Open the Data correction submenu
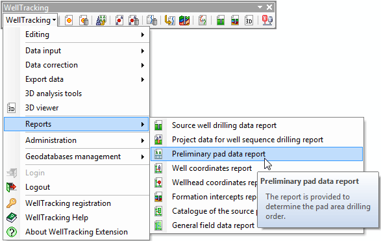Viewport: 381px width, 241px height. [x=77, y=65]
